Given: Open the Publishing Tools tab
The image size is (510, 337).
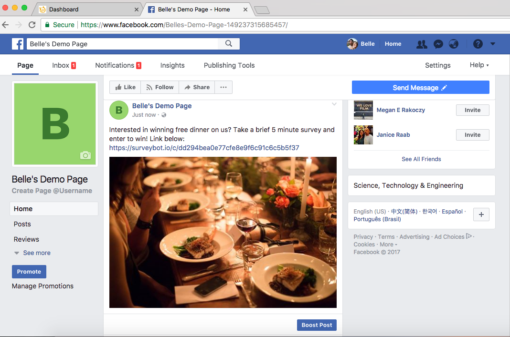Looking at the screenshot, I should coord(229,65).
